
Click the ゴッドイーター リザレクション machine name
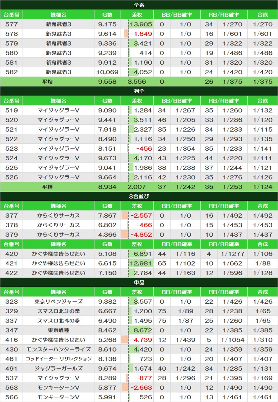59,359
